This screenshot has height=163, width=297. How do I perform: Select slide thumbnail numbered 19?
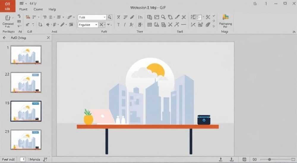26,111
